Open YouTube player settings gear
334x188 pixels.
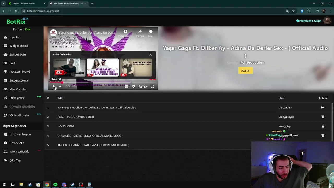point(134,86)
